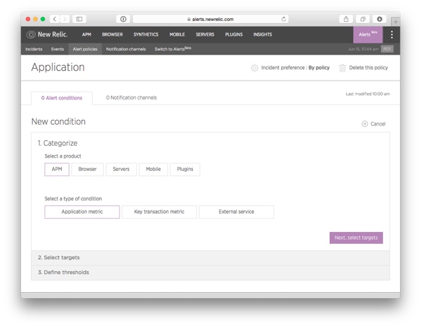Click Incident preference By policy link
This screenshot has width=421, height=328.
tap(295, 67)
